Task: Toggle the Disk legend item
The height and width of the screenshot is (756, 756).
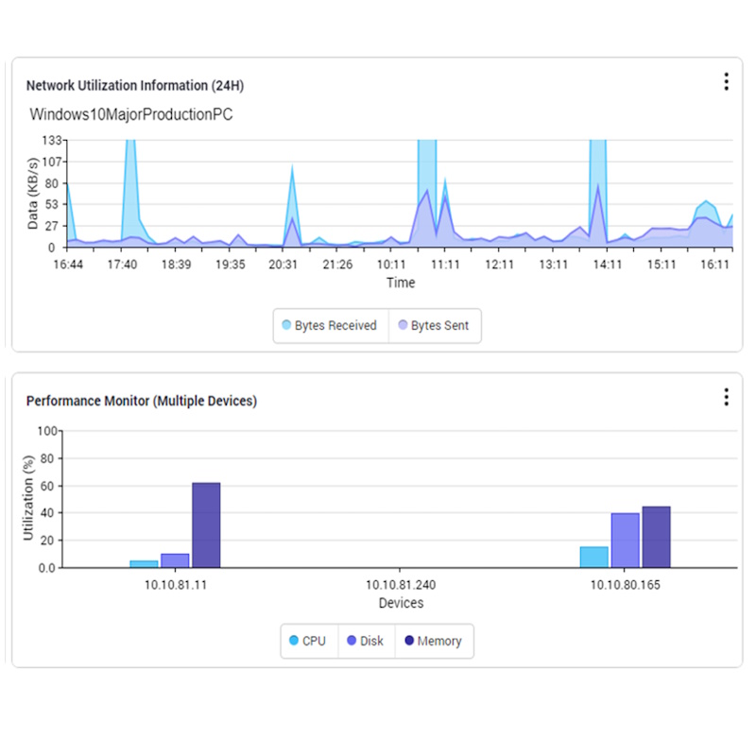Action: [365, 641]
